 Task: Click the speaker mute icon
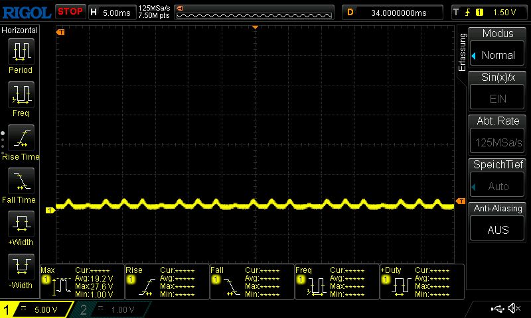[514, 308]
